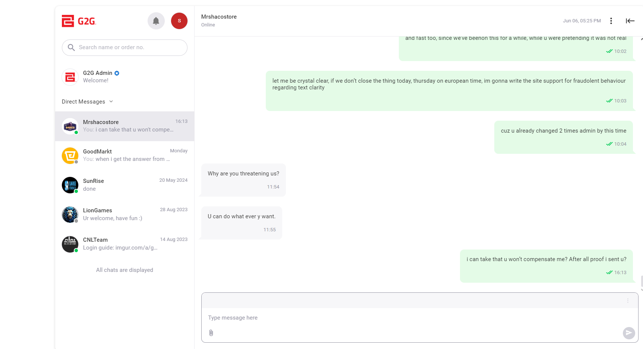Click the G2G logo
Screen dimensions: 643x349
coord(79,21)
